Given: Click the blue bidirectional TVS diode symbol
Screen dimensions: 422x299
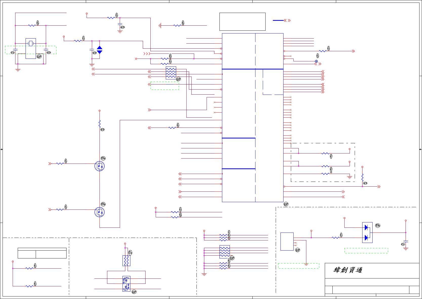Looking at the screenshot, I should tap(100, 50).
